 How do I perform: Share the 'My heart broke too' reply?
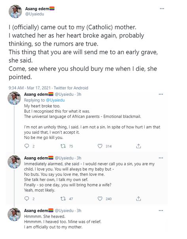(x=138, y=146)
